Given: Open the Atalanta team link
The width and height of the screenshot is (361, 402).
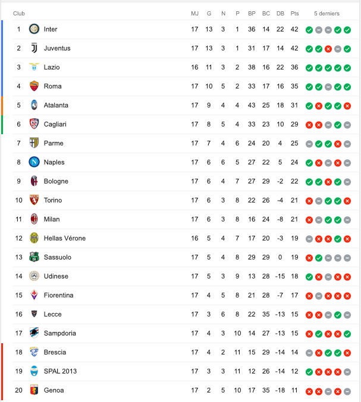Looking at the screenshot, I should [x=56, y=105].
